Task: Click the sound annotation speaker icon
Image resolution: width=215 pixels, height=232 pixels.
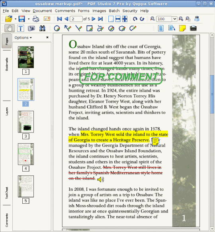Action: point(101,179)
